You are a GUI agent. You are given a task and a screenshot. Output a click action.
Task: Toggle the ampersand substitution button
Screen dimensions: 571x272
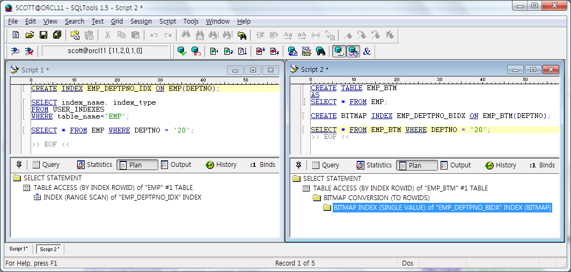[x=367, y=51]
